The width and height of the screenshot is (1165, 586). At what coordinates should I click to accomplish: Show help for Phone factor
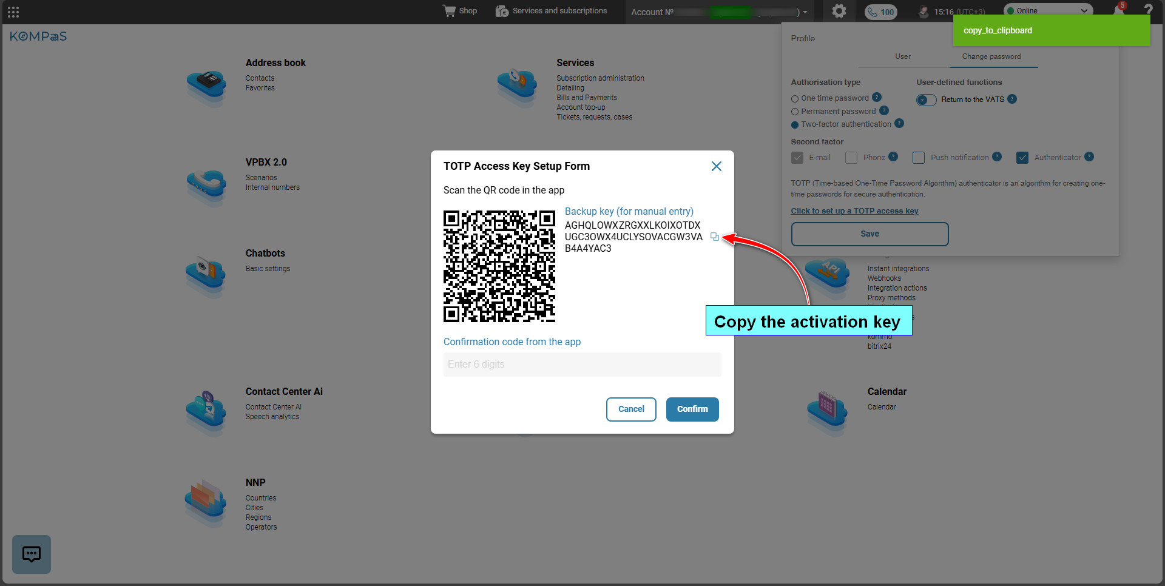pos(893,157)
